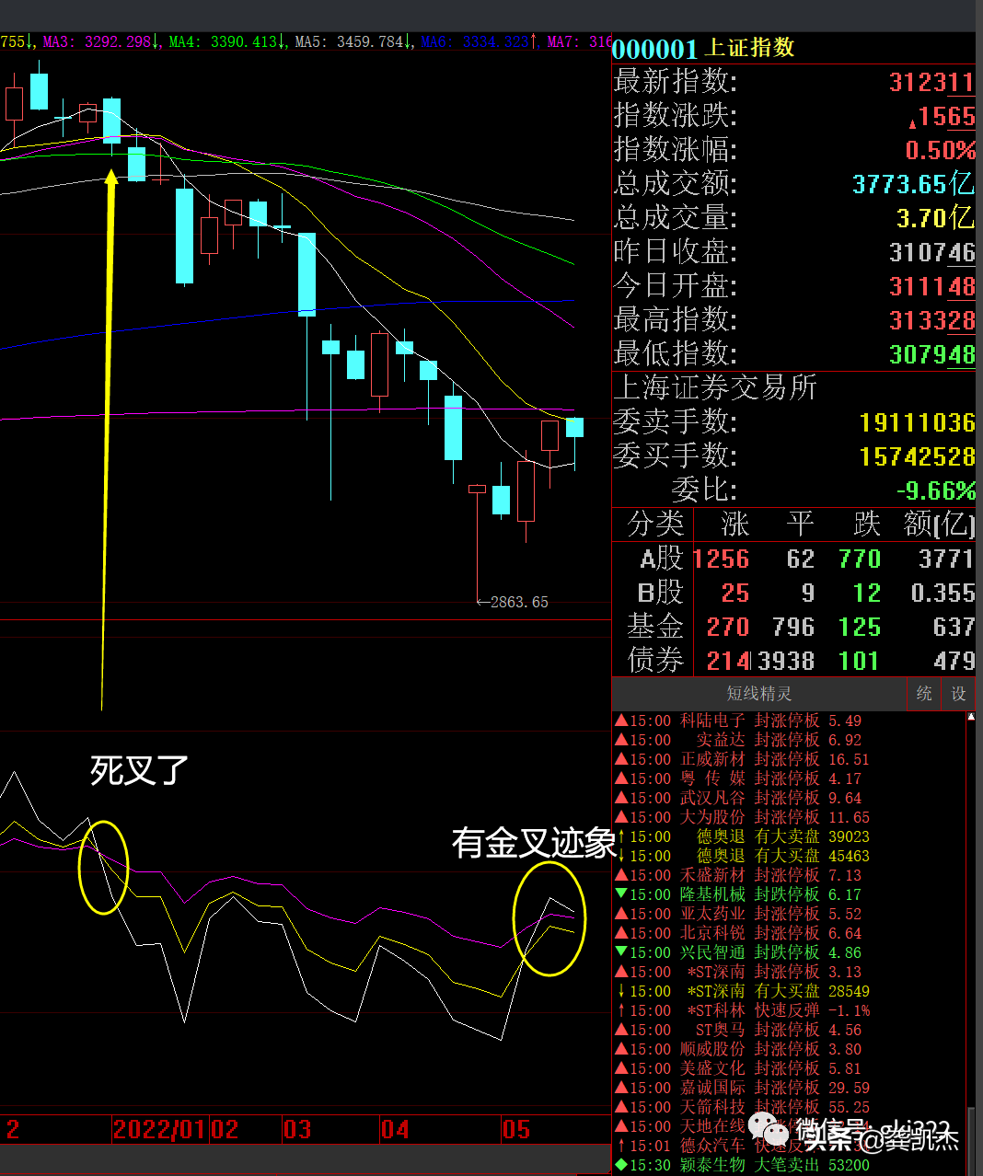The height and width of the screenshot is (1176, 983).
Task: Click the 2022/01 date marker on the timeline
Action: pos(160,1129)
